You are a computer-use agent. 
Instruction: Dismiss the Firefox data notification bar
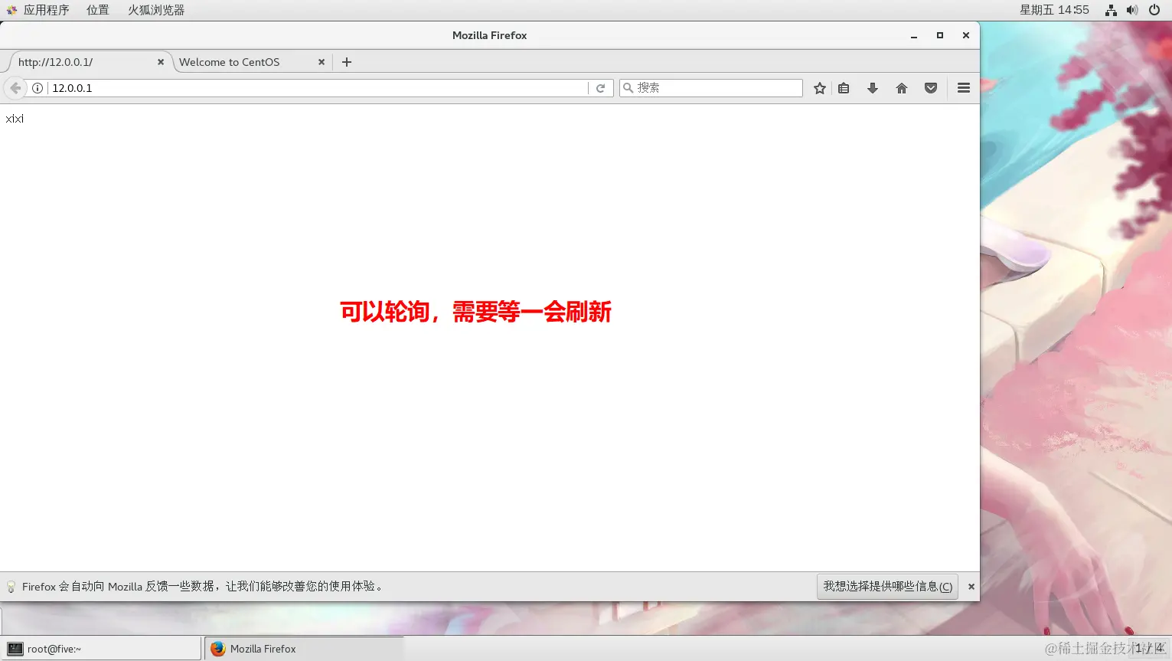[x=971, y=587]
